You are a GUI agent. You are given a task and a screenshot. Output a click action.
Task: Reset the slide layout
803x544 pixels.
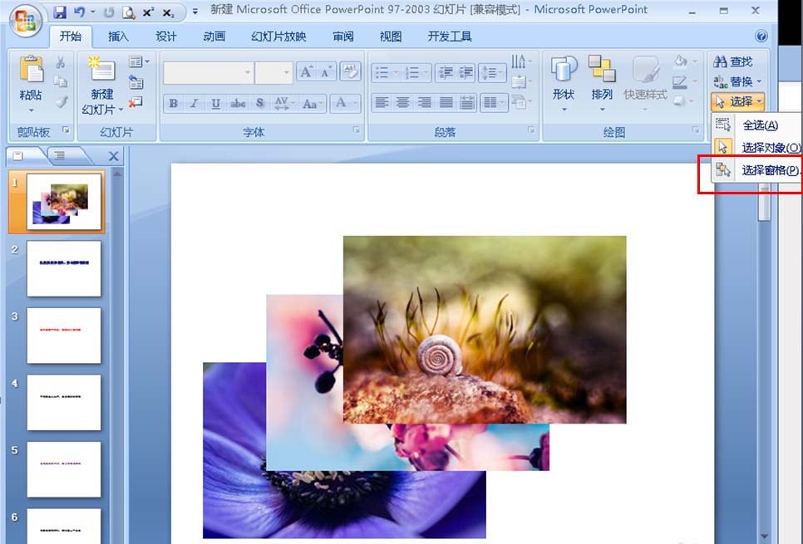point(136,82)
